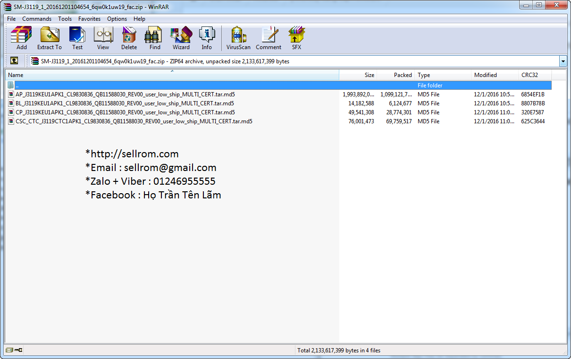Click the CSC_CTC_J3119CTC1APK1 file icon
Viewport: 571px width, 359px height.
pos(11,121)
